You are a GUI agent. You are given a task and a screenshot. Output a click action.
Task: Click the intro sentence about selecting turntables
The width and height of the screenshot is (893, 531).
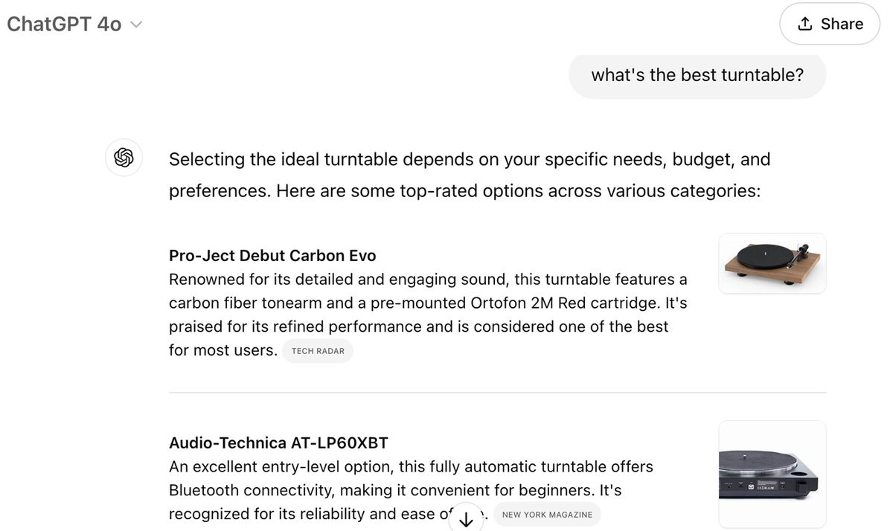(x=470, y=175)
